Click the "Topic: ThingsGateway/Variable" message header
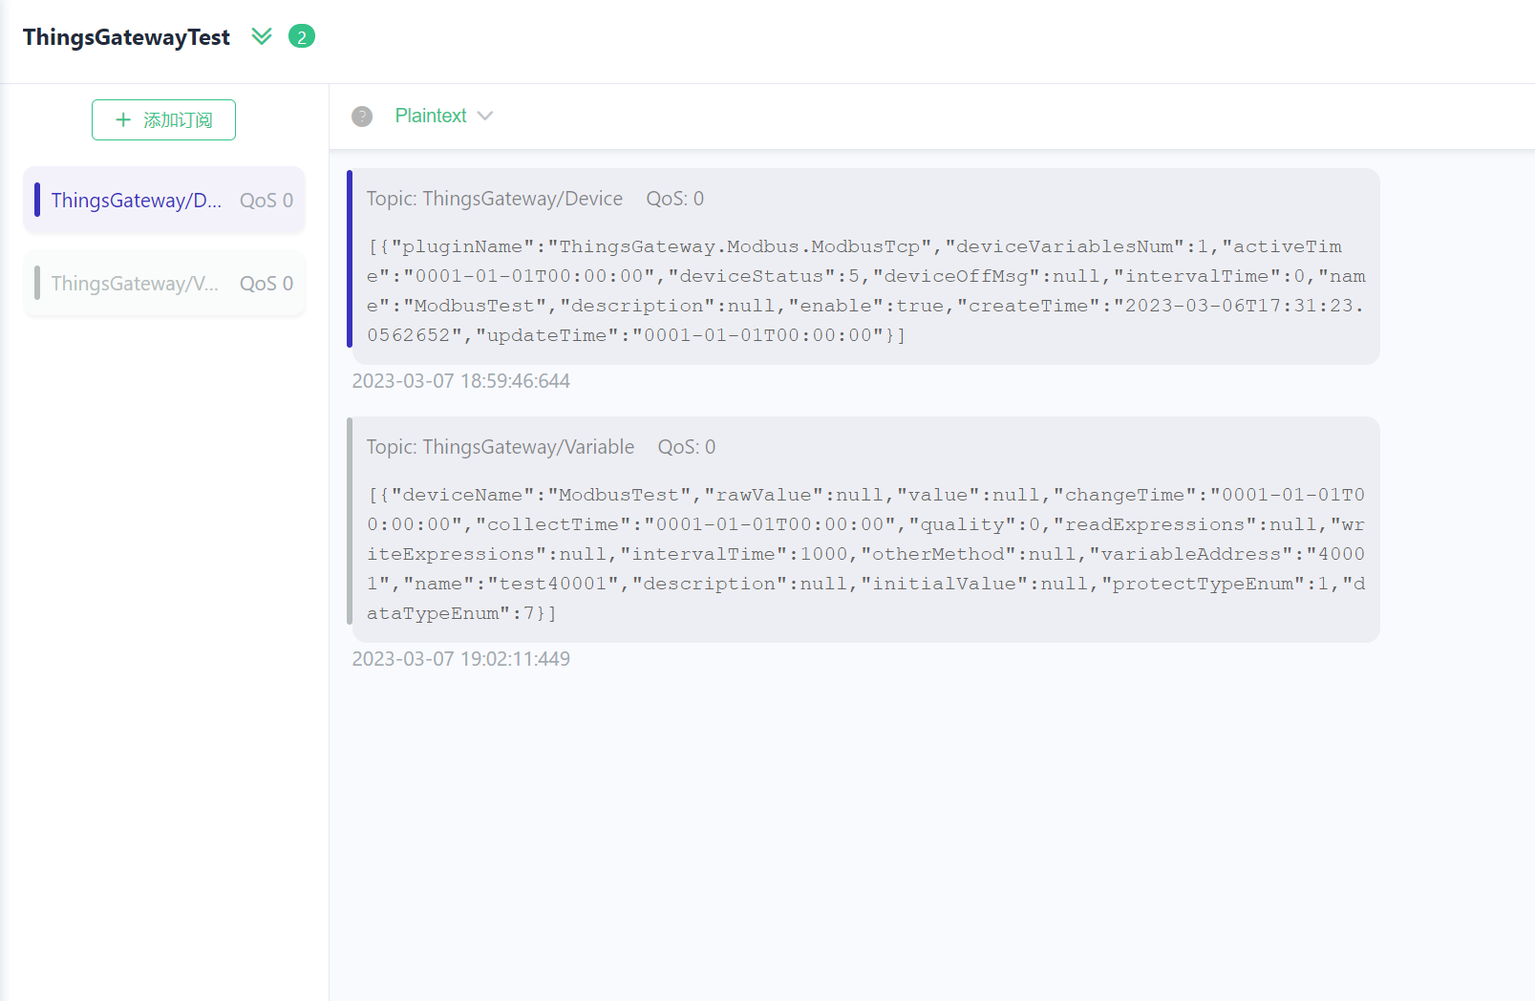 coord(501,447)
